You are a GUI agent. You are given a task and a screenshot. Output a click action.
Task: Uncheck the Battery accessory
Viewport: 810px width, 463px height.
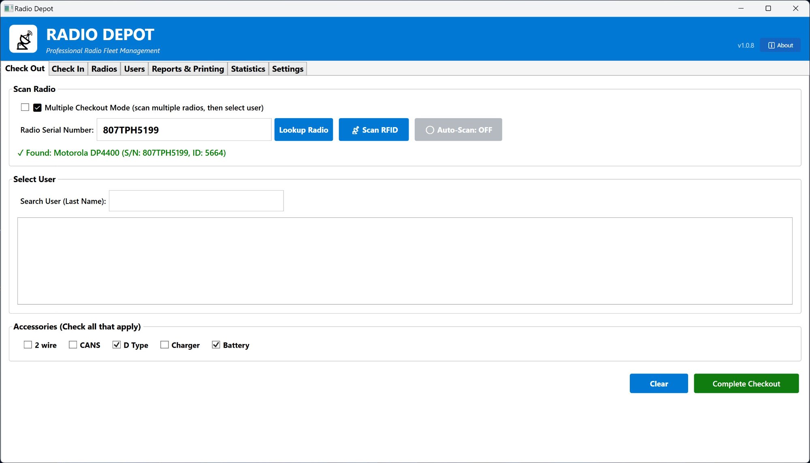click(x=216, y=345)
